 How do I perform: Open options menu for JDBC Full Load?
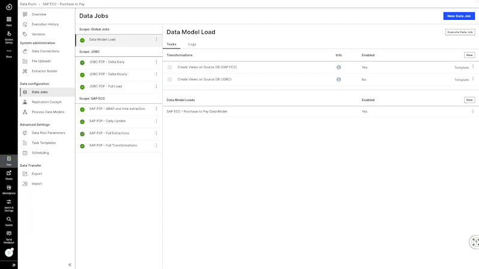(x=156, y=86)
